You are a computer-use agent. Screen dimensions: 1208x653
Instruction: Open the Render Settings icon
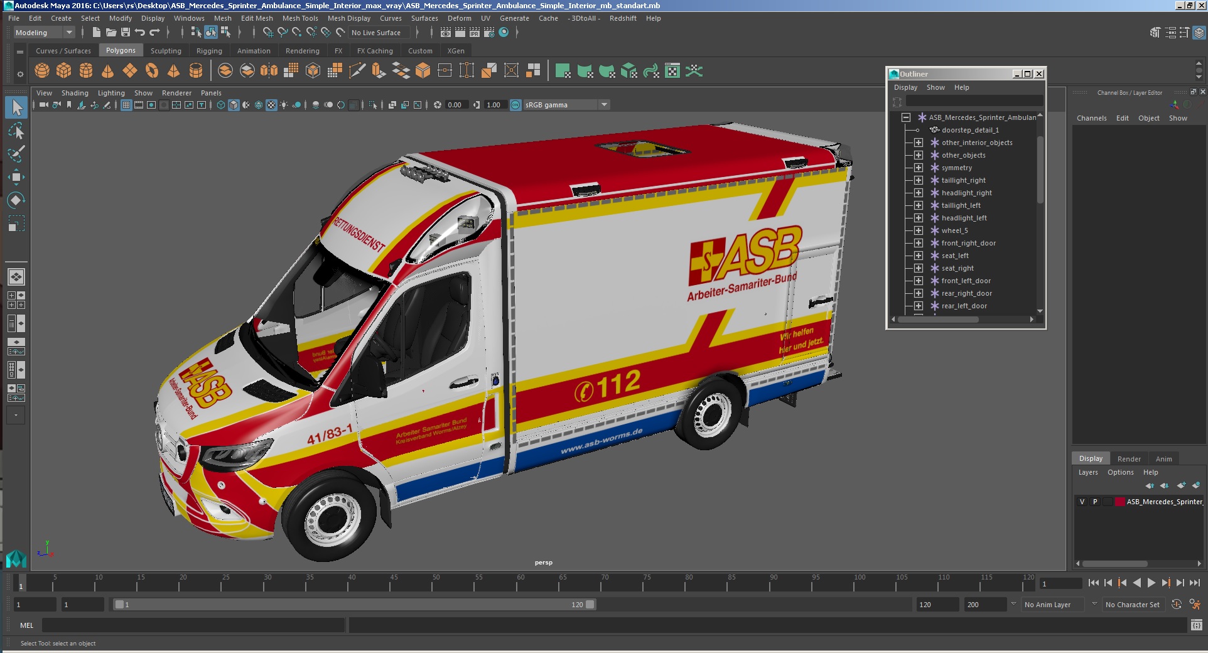point(489,32)
